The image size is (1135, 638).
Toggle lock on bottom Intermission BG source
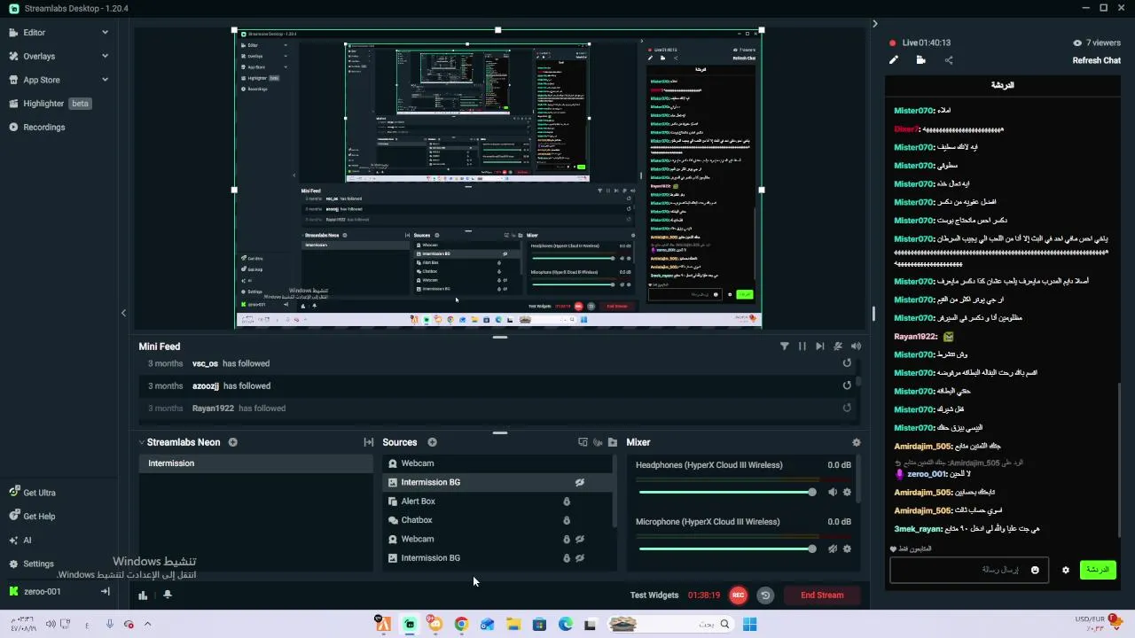tap(567, 558)
